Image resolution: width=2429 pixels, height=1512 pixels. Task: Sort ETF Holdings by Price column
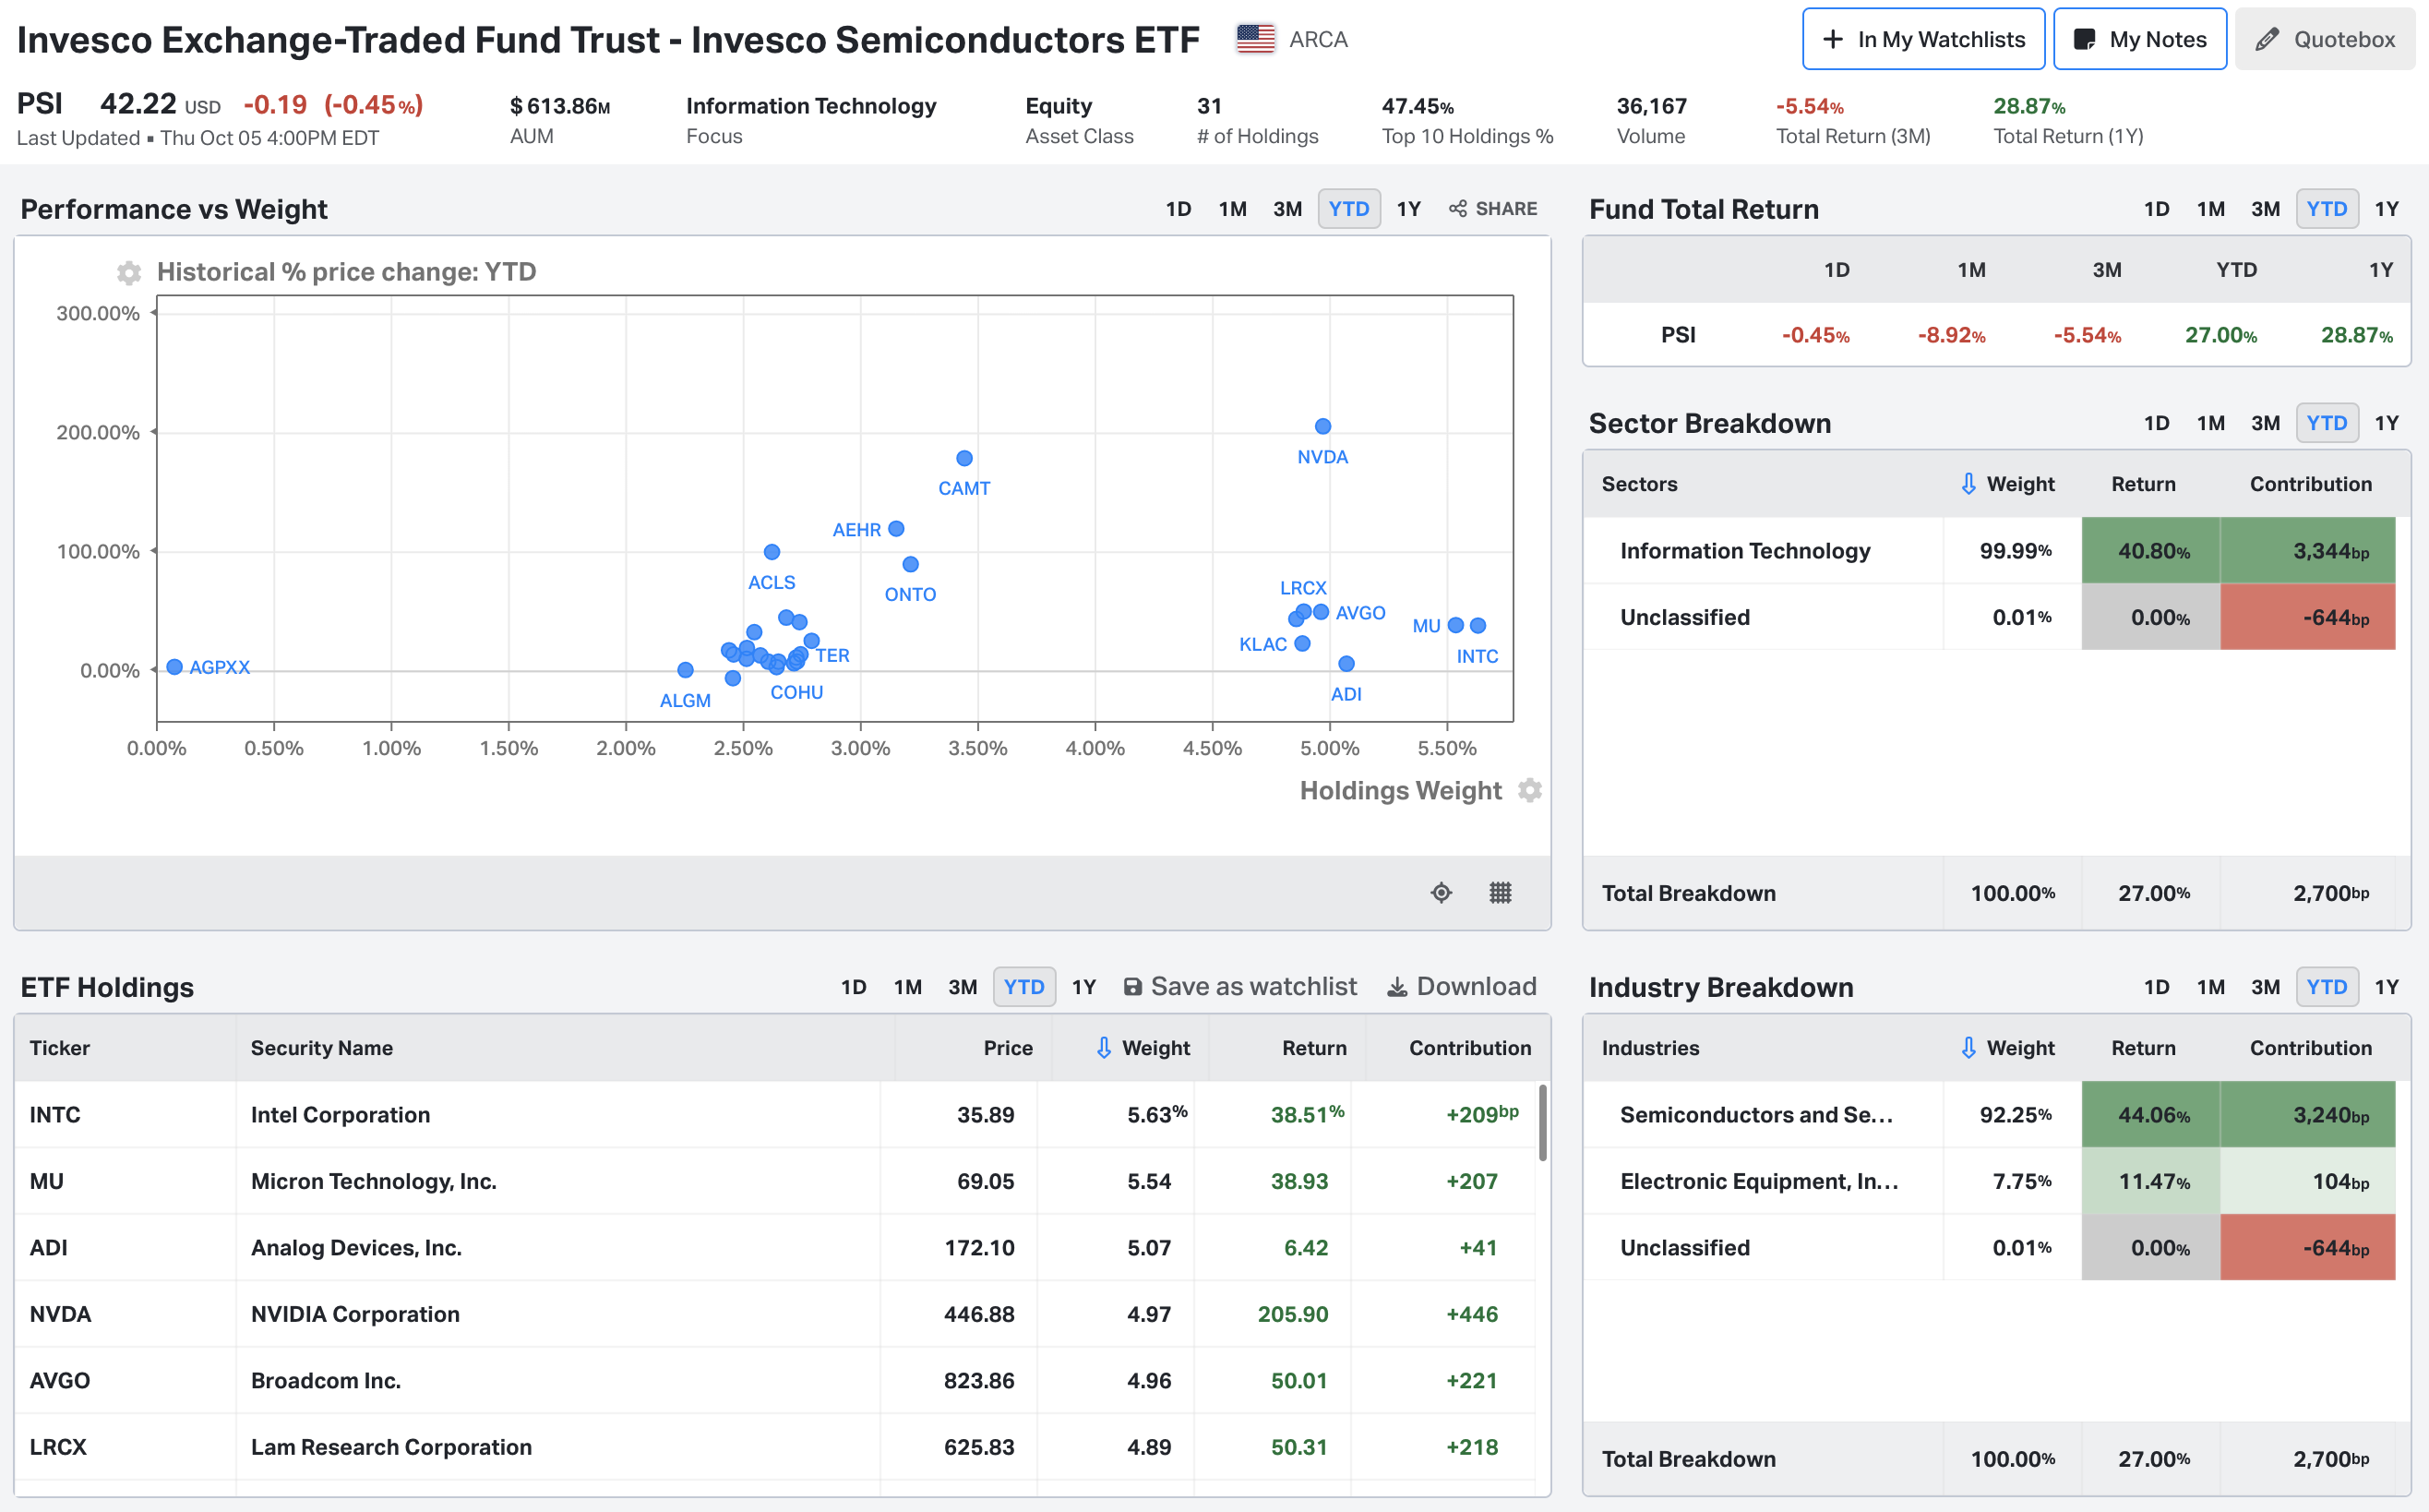pyautogui.click(x=1008, y=1047)
